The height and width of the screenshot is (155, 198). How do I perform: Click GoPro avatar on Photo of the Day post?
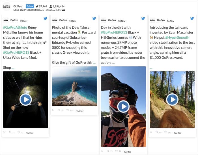(x=55, y=20)
